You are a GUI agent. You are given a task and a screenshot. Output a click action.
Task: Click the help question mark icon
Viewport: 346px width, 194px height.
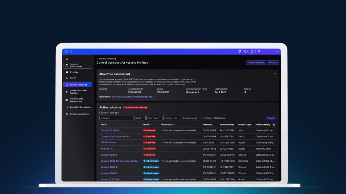click(252, 51)
